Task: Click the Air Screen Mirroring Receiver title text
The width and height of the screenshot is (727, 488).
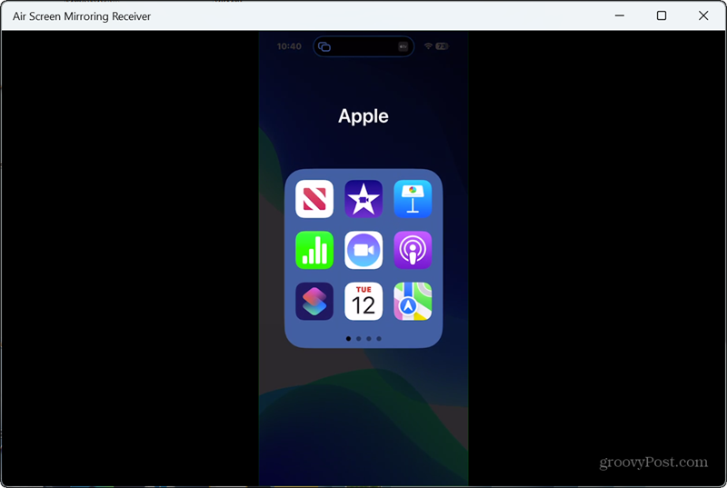Action: click(82, 16)
